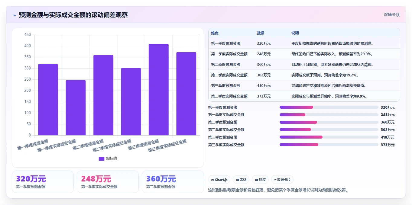The width and height of the screenshot is (412, 205).
Task: Select the 进度 tag chip
Action: 260,180
